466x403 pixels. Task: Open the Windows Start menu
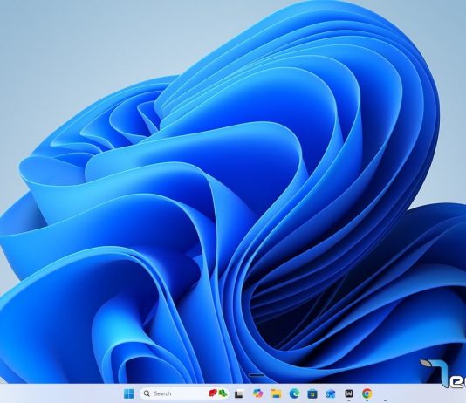(128, 393)
